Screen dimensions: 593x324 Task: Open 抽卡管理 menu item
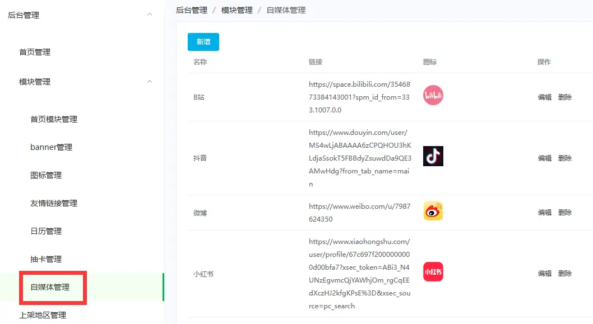pos(46,259)
